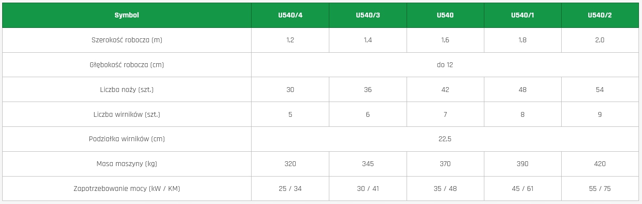Select the Liczba noży (szt.) label

click(127, 90)
